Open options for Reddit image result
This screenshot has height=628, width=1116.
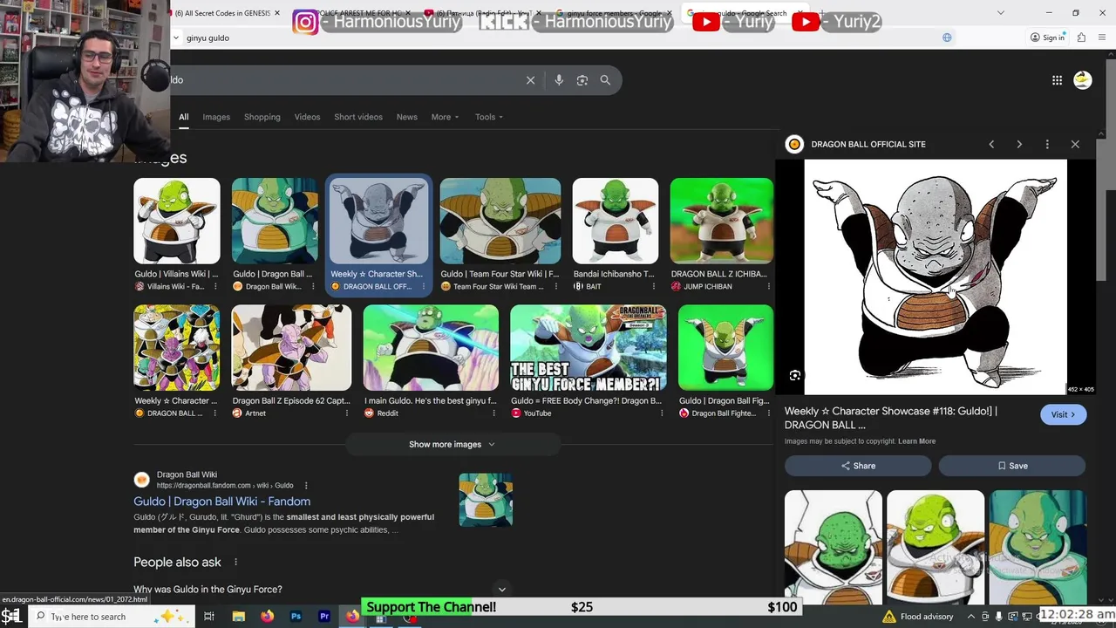pyautogui.click(x=493, y=413)
